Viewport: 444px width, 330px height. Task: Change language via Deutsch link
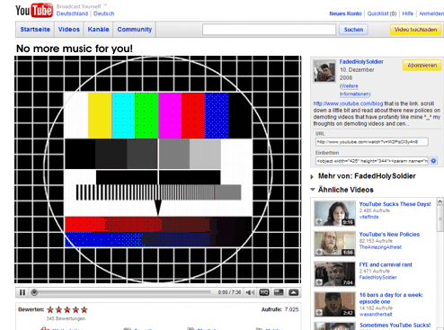point(103,13)
